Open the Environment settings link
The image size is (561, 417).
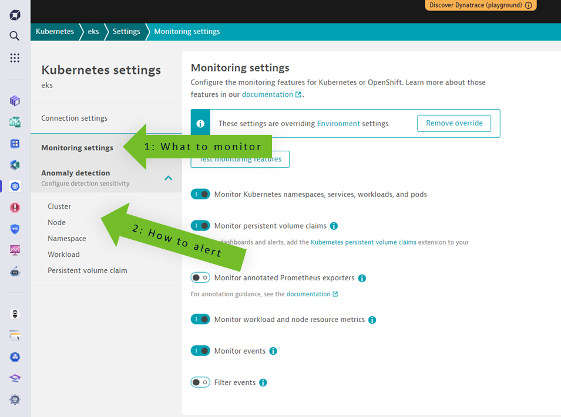[338, 124]
